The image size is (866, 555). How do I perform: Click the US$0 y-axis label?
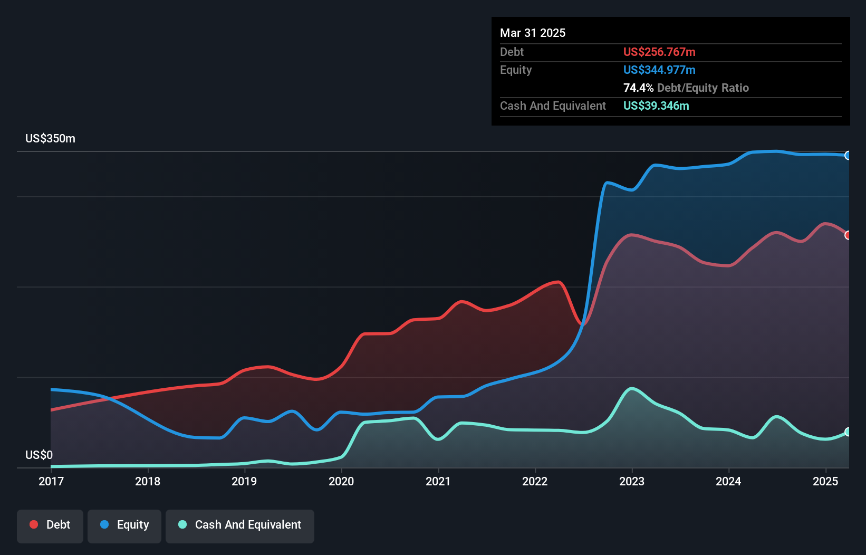39,455
